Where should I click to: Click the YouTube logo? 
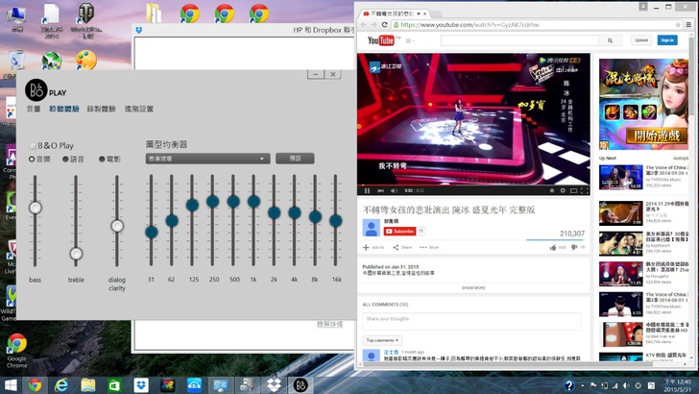click(380, 40)
